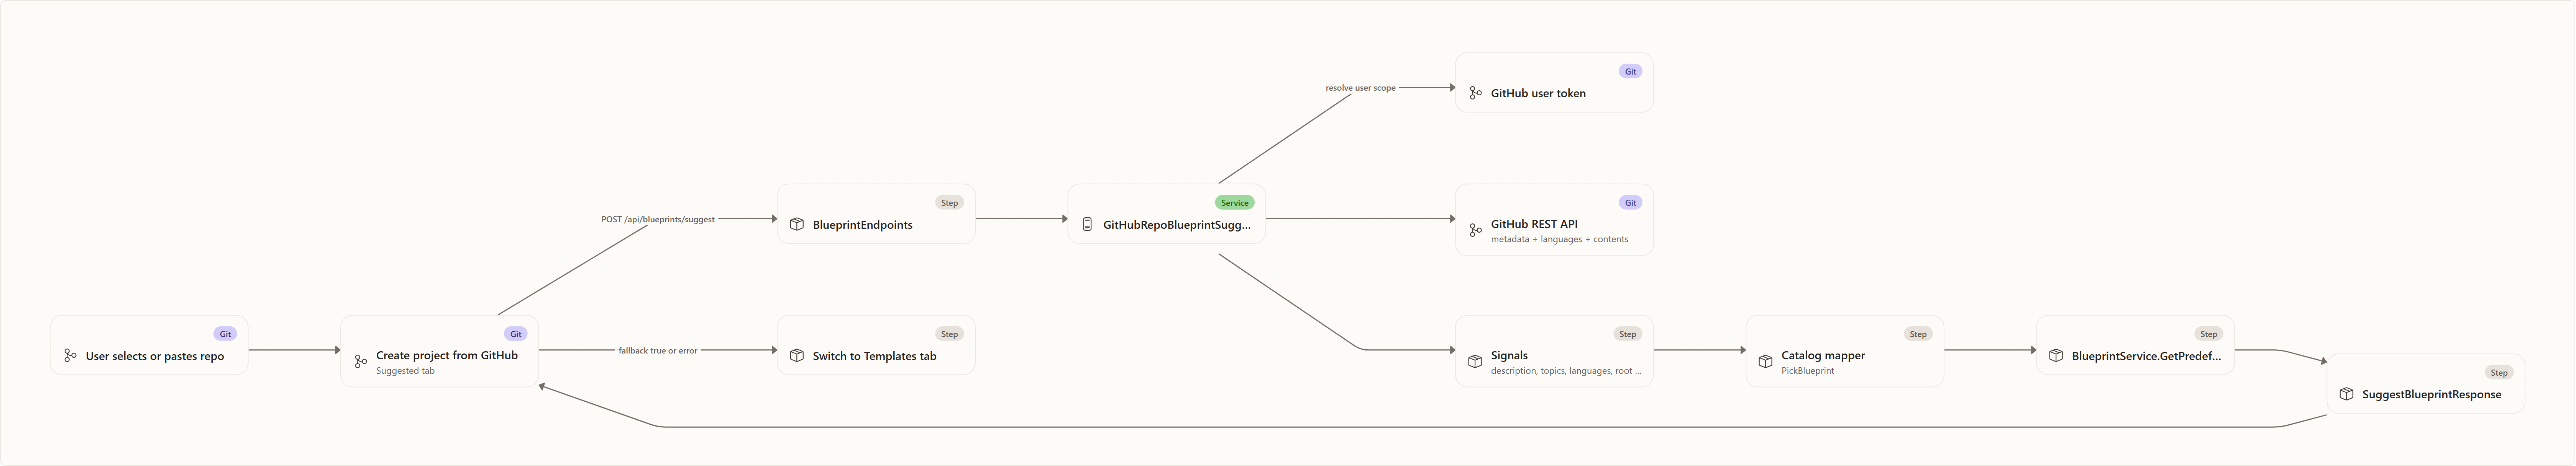Select 'Create project from GitHub' title
The height and width of the screenshot is (466, 2576).
click(447, 355)
